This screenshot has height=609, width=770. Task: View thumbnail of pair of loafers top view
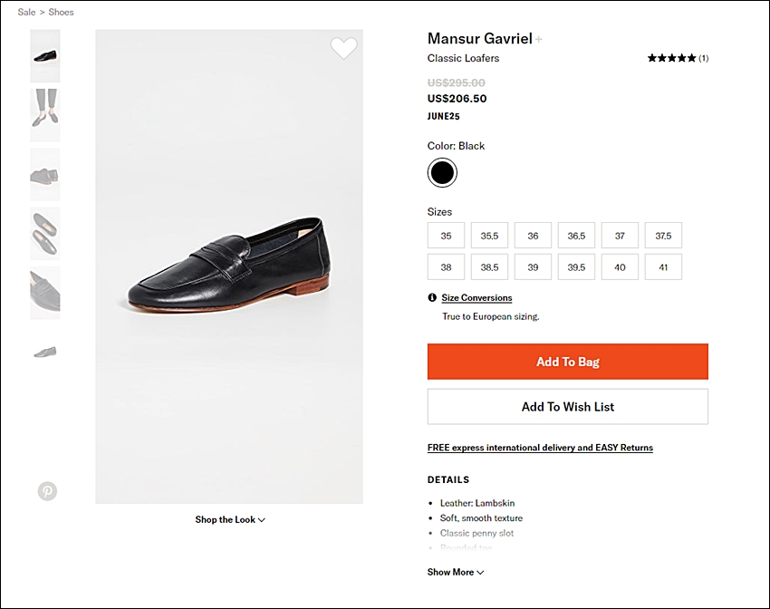coord(45,233)
